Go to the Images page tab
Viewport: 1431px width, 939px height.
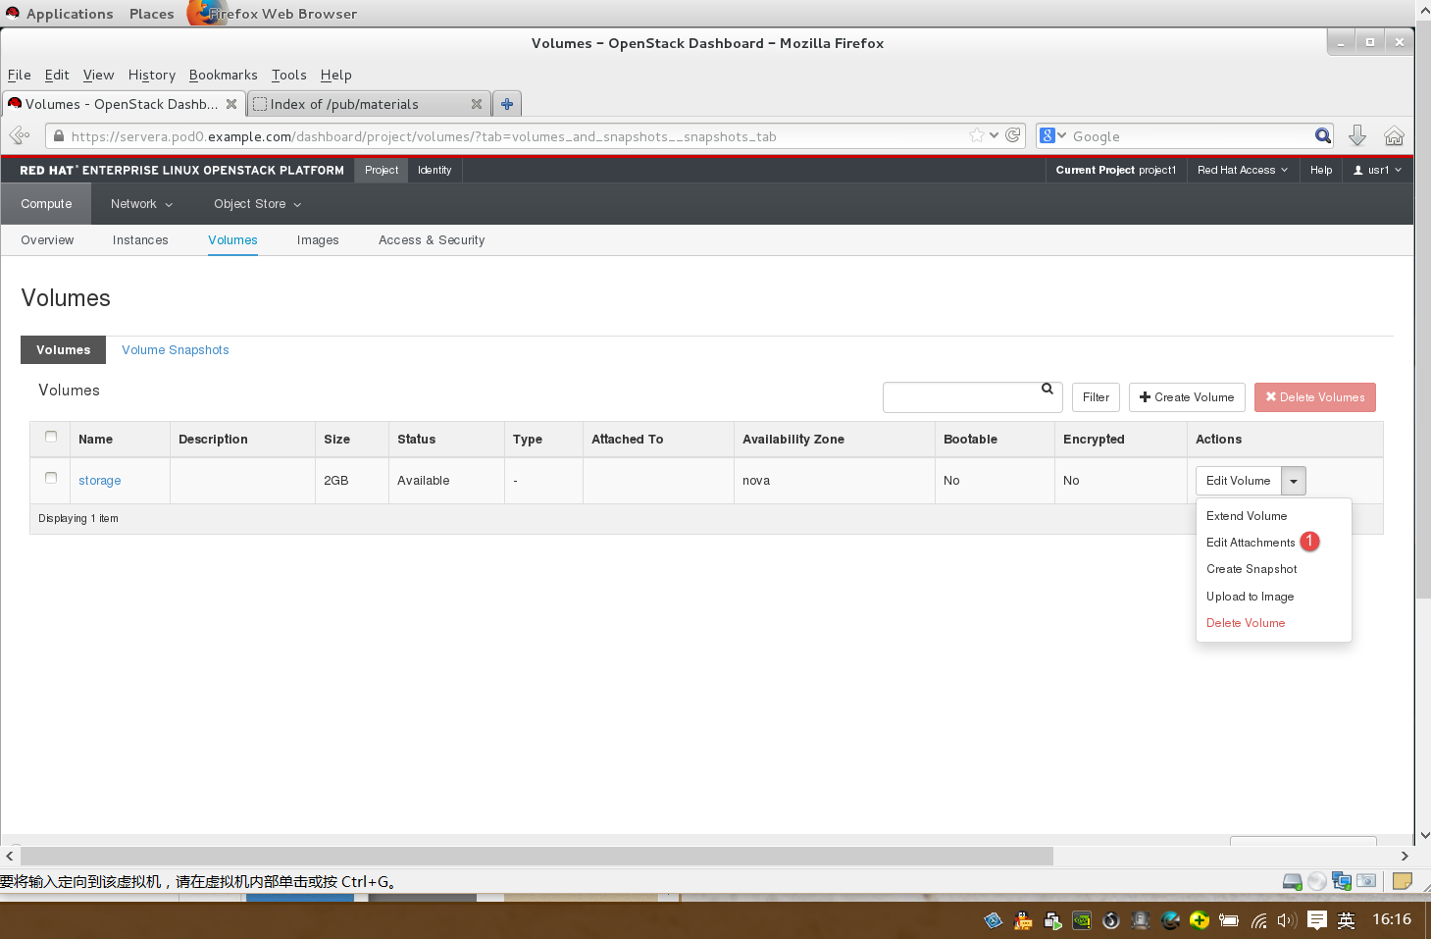coord(318,240)
